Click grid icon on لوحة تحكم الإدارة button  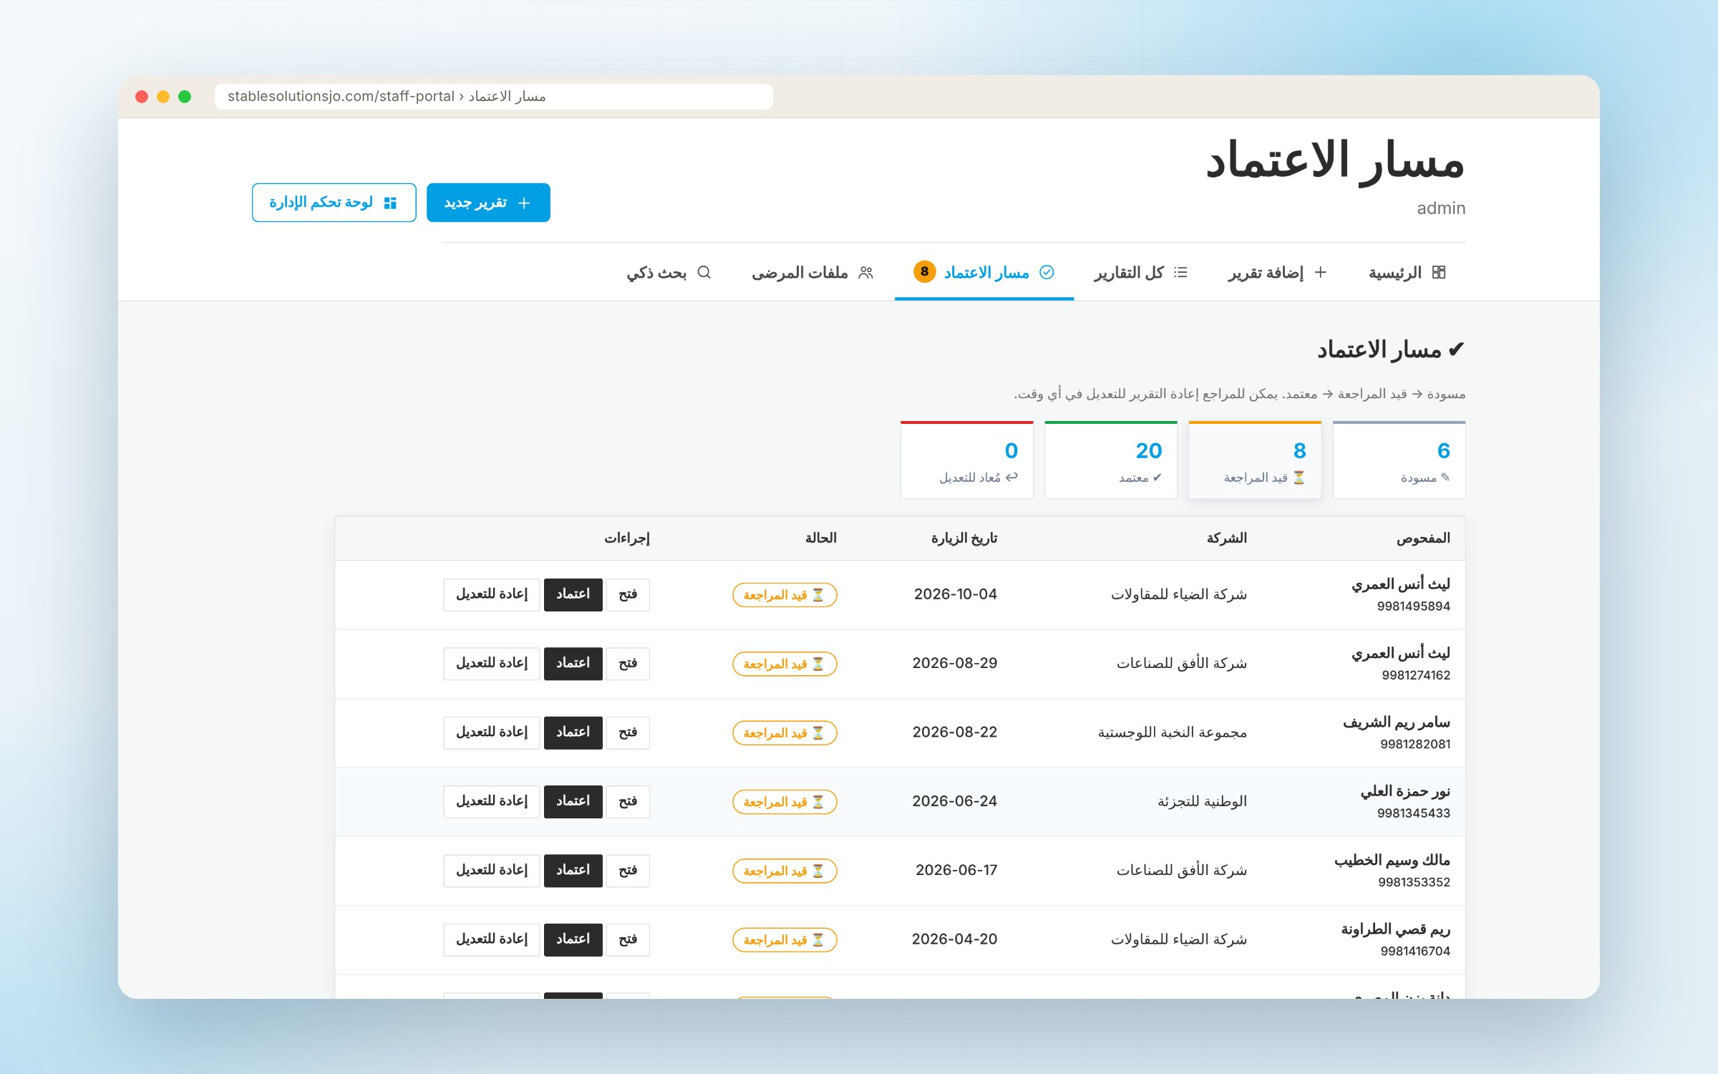point(390,203)
